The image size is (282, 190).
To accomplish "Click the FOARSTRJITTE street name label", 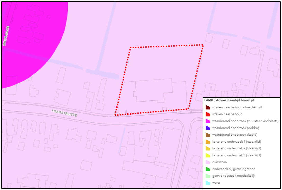I will [64, 113].
